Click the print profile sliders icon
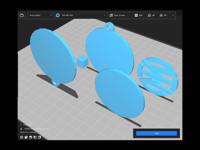200x150 pixels. 111,15
